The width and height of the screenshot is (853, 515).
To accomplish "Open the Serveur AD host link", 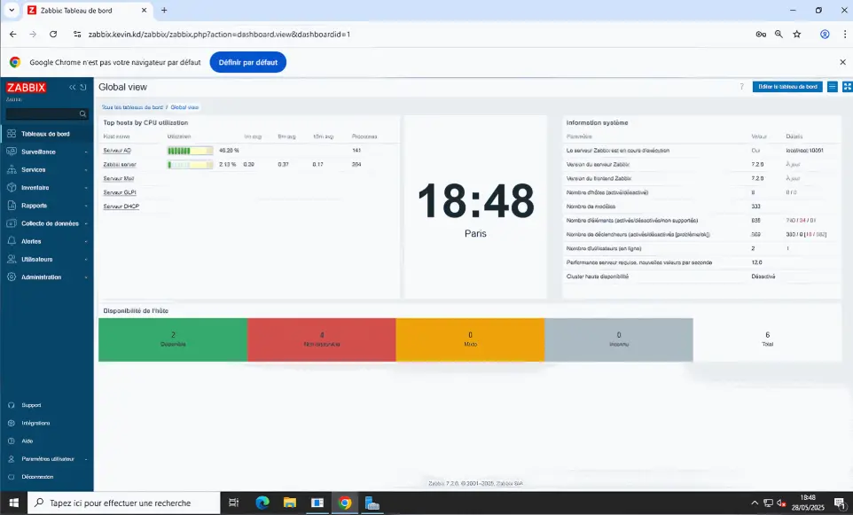I will tap(117, 151).
